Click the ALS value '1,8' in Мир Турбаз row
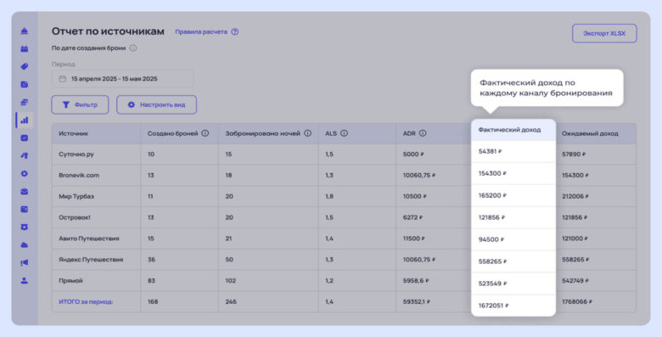This screenshot has height=337, width=662. point(329,196)
